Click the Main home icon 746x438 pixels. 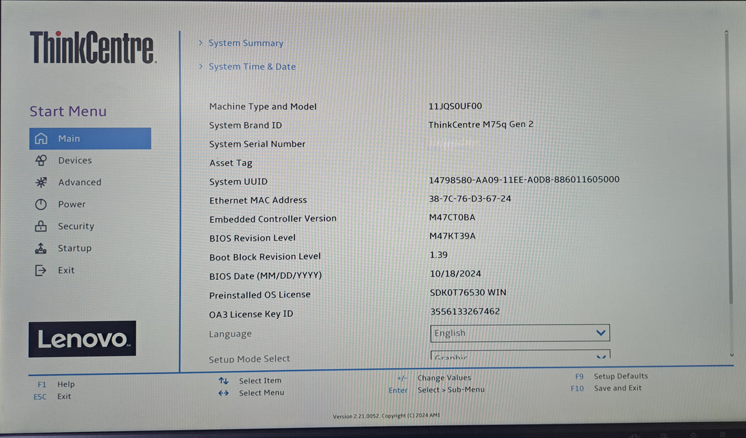(41, 138)
